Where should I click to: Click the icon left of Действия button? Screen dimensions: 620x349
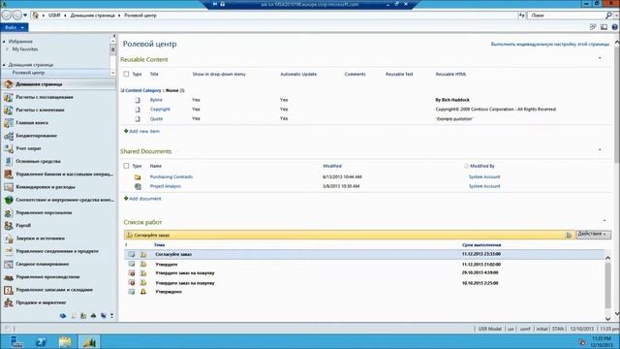(569, 235)
